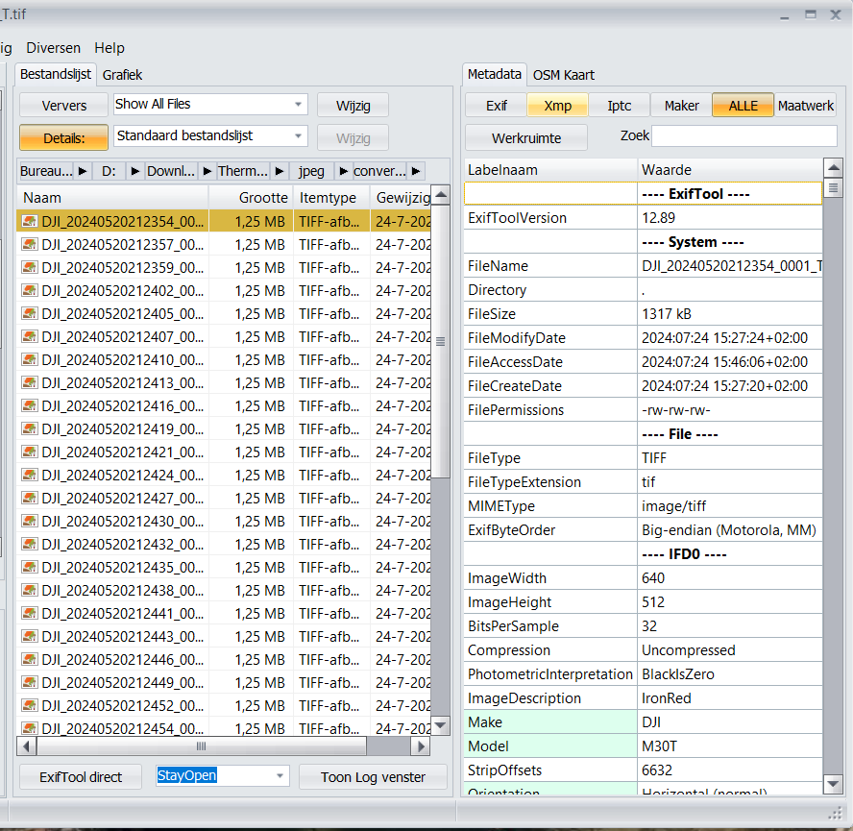Click the Ververs button
The width and height of the screenshot is (853, 831).
(x=63, y=106)
